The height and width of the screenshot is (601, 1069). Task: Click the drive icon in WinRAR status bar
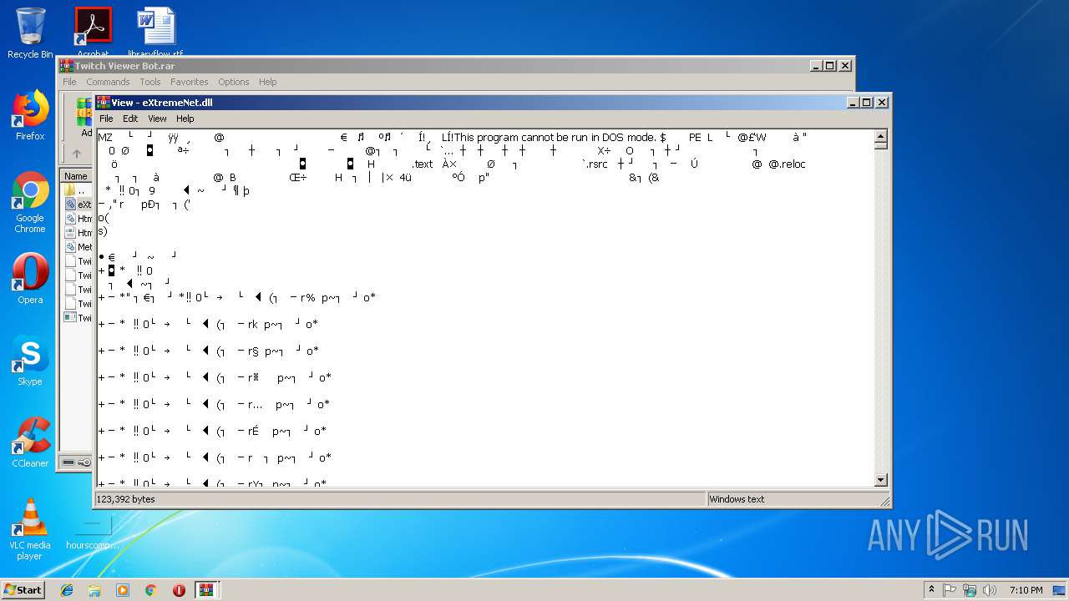[x=68, y=462]
